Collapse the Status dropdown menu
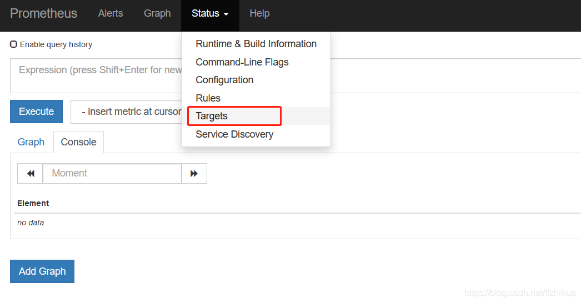The width and height of the screenshot is (581, 303). (210, 15)
